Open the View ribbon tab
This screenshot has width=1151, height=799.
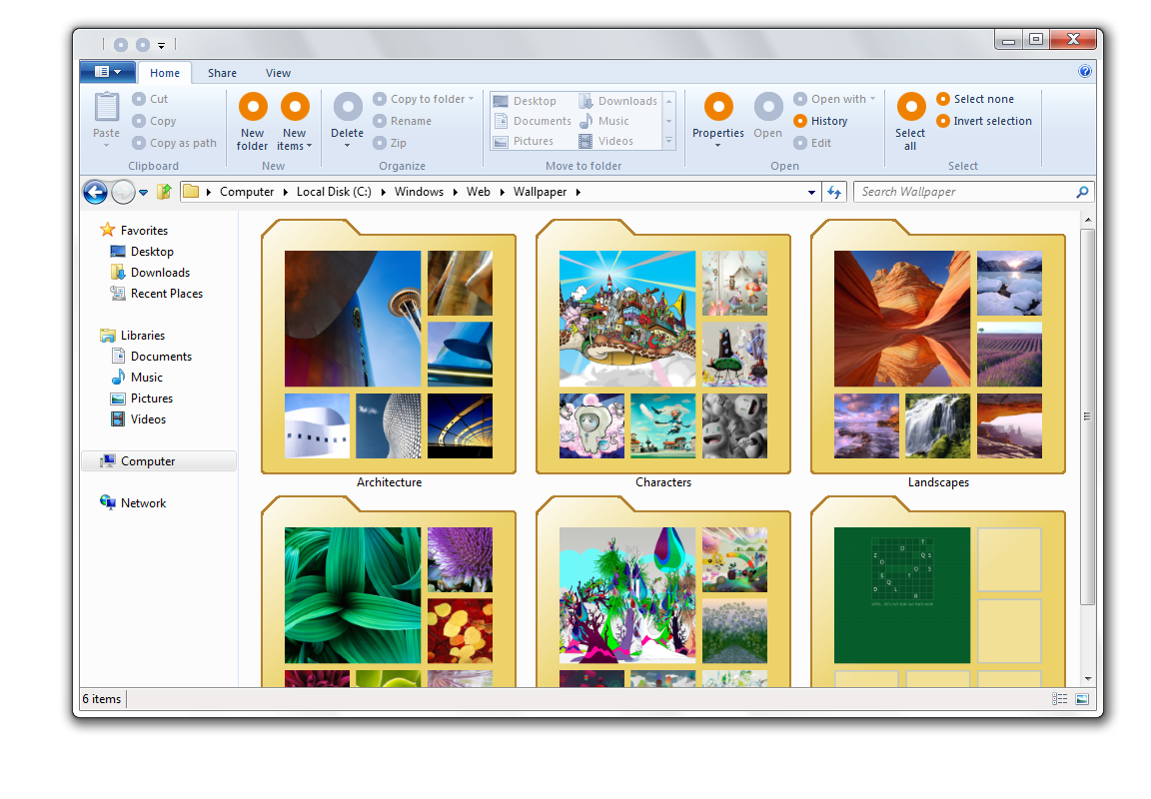tap(278, 73)
